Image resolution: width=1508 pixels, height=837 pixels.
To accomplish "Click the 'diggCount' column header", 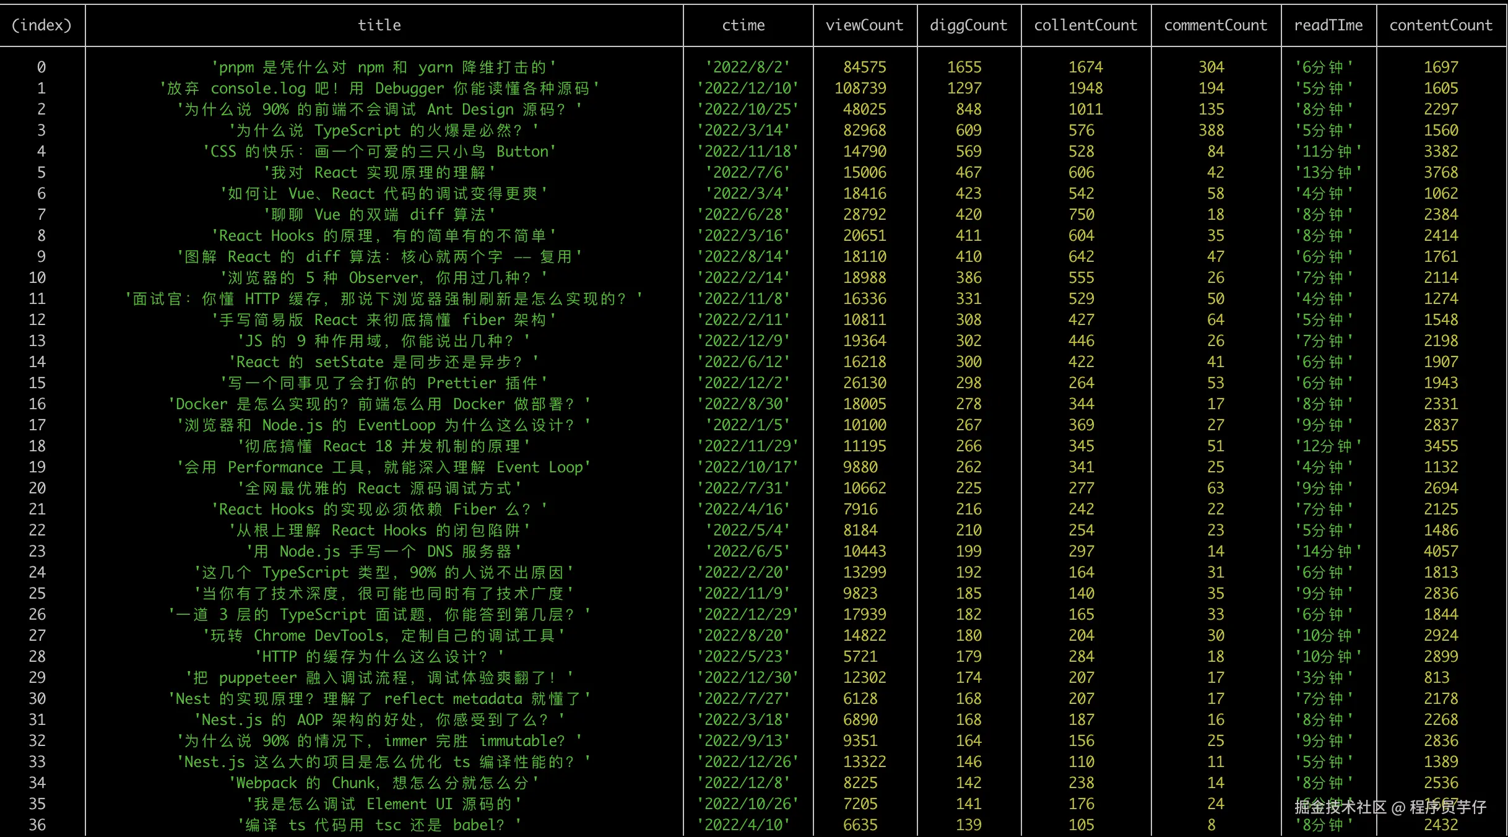I will (968, 25).
